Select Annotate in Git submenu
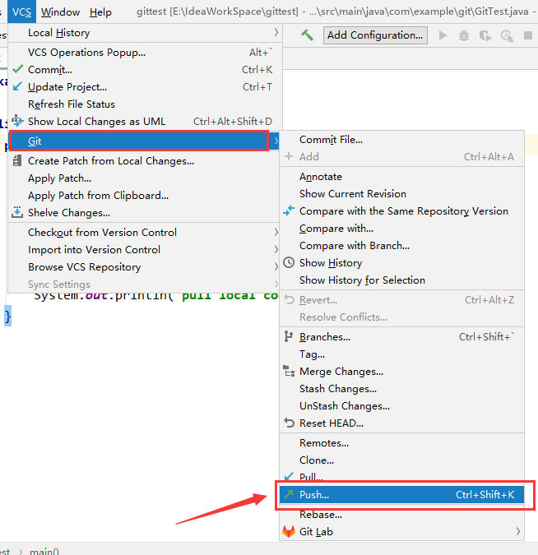538x555 pixels. pos(401,176)
